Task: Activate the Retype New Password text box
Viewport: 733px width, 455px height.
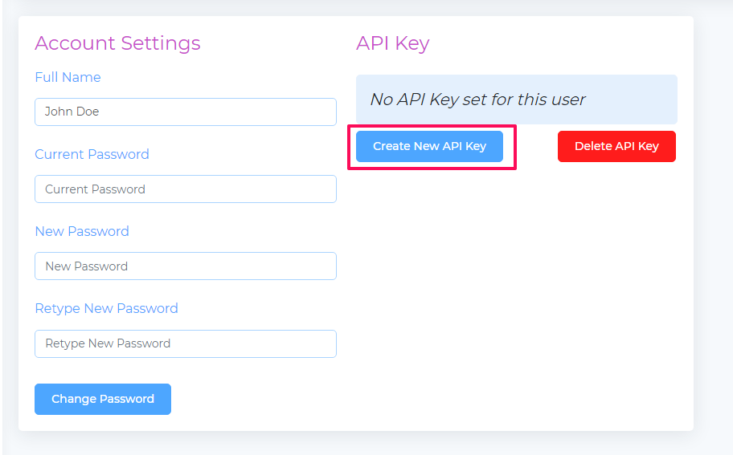Action: tap(186, 343)
